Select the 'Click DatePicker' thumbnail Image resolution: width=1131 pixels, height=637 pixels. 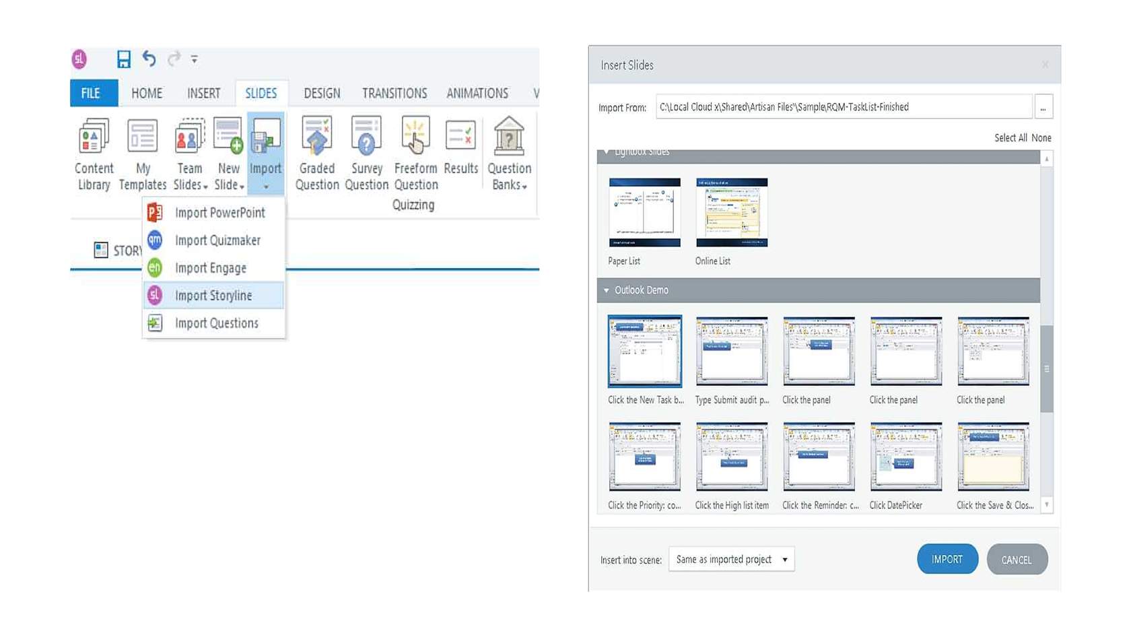coord(906,457)
